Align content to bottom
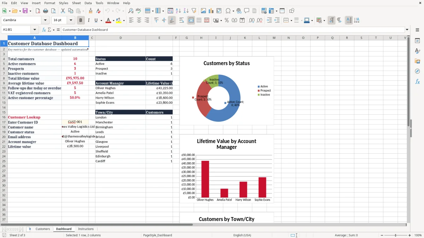 tap(172, 20)
